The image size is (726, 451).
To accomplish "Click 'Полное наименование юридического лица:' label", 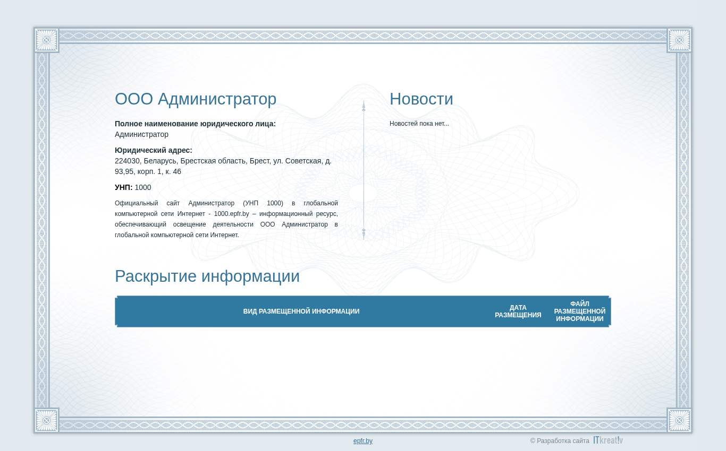I will click(195, 124).
